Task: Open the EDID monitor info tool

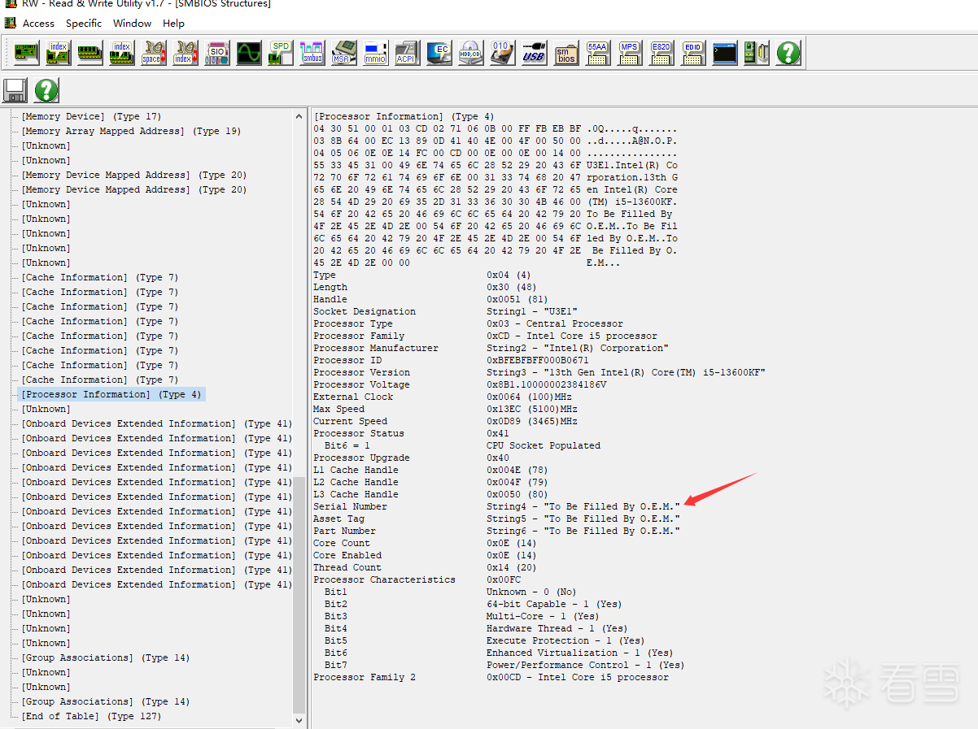Action: (692, 54)
